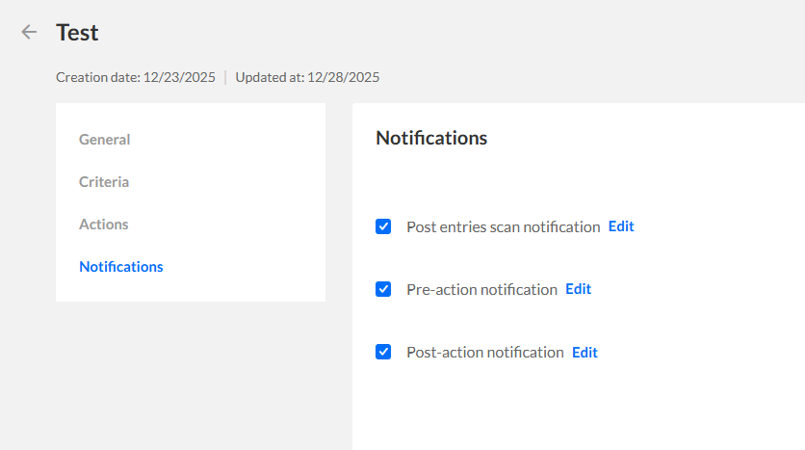Click the Post entries scan notification label

503,226
